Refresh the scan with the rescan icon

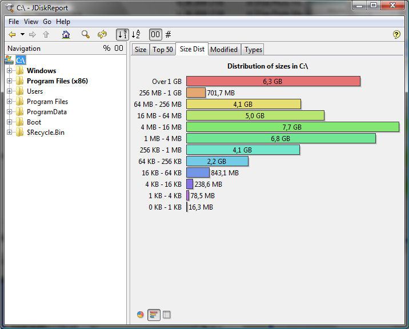102,34
